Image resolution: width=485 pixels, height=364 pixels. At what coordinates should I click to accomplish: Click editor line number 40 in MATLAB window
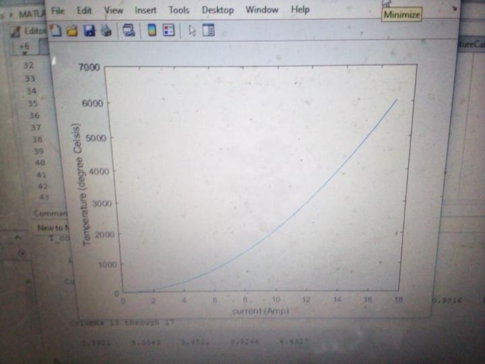point(40,162)
